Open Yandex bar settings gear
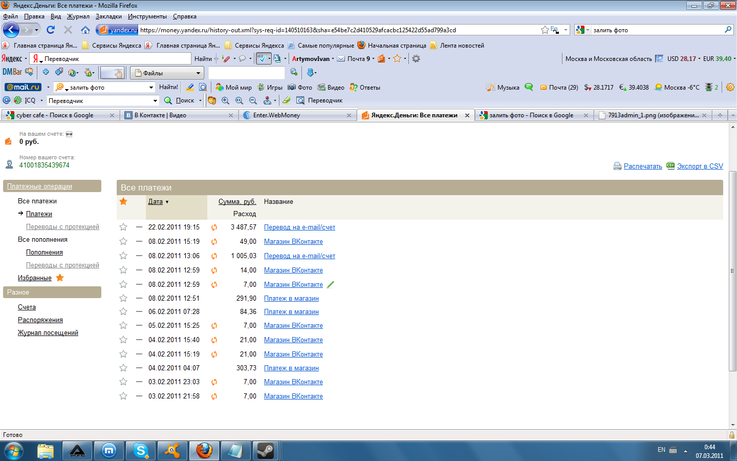This screenshot has height=461, width=737. tap(416, 58)
